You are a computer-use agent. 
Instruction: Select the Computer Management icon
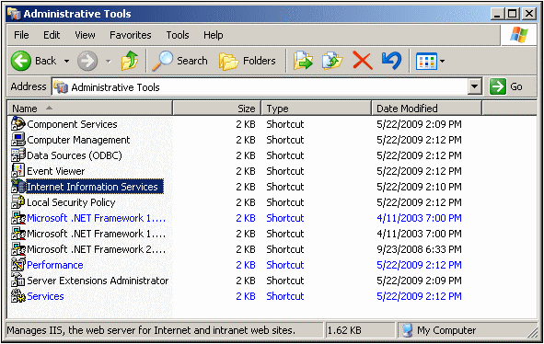point(18,140)
